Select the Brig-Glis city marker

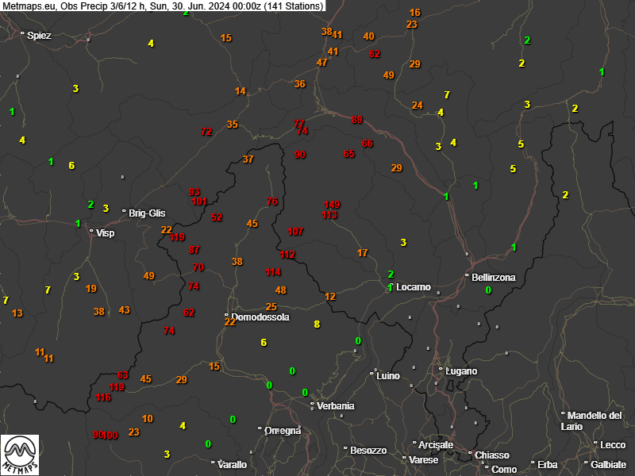[124, 212]
